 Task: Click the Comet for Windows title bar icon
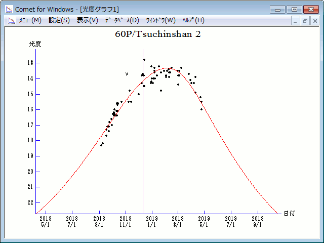pos(9,9)
